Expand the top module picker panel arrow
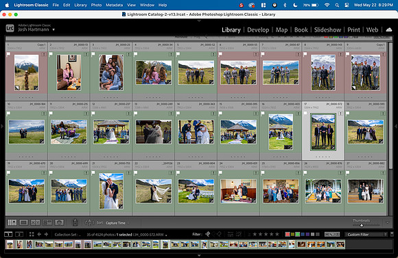398x258 pixels. (x=199, y=21)
